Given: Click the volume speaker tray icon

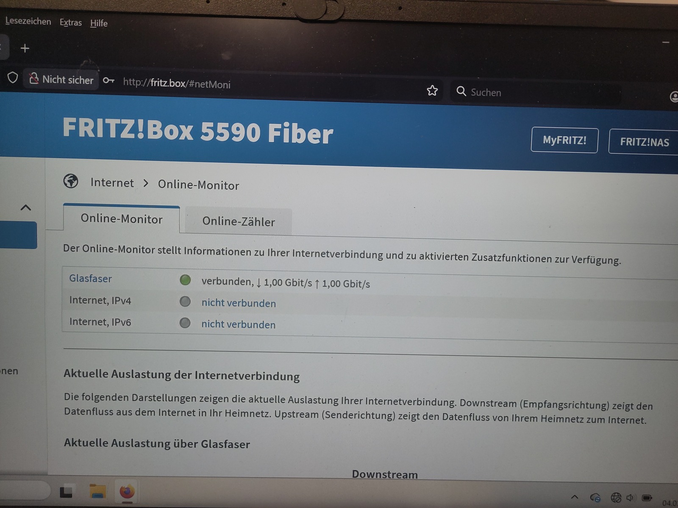Looking at the screenshot, I should [631, 498].
